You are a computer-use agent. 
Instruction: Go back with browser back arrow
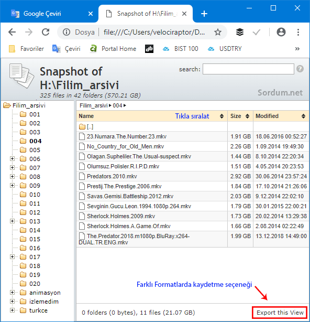point(12,32)
